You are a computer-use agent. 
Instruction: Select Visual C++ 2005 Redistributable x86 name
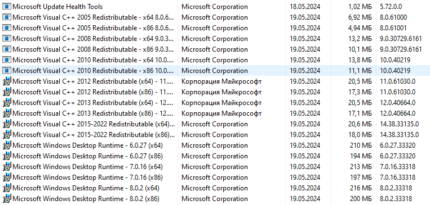click(x=93, y=28)
